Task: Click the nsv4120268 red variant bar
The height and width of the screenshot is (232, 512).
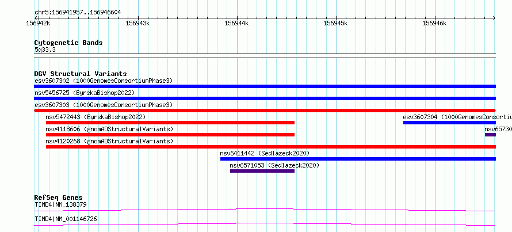Action: 271,147
